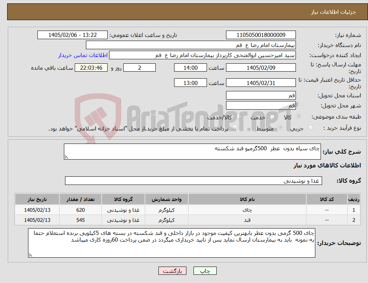Open اطلاعات تماس خریدار contact link
368x283 pixels.
click(x=83, y=55)
